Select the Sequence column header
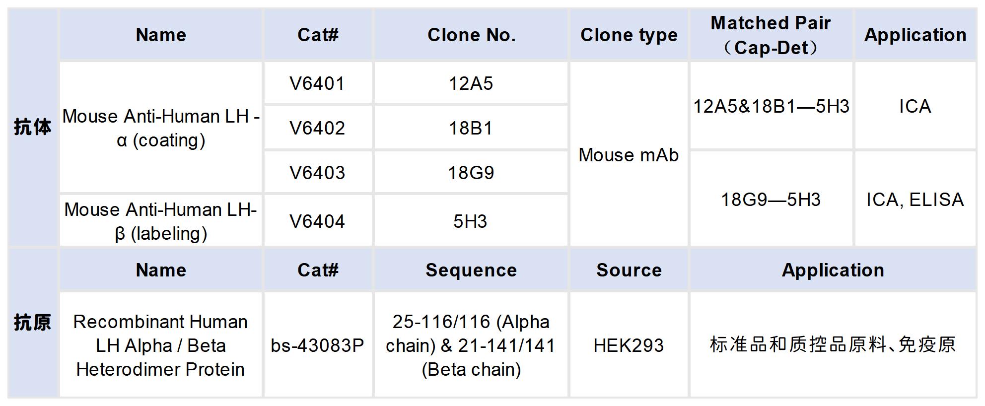Image resolution: width=985 pixels, height=406 pixels. (x=471, y=270)
